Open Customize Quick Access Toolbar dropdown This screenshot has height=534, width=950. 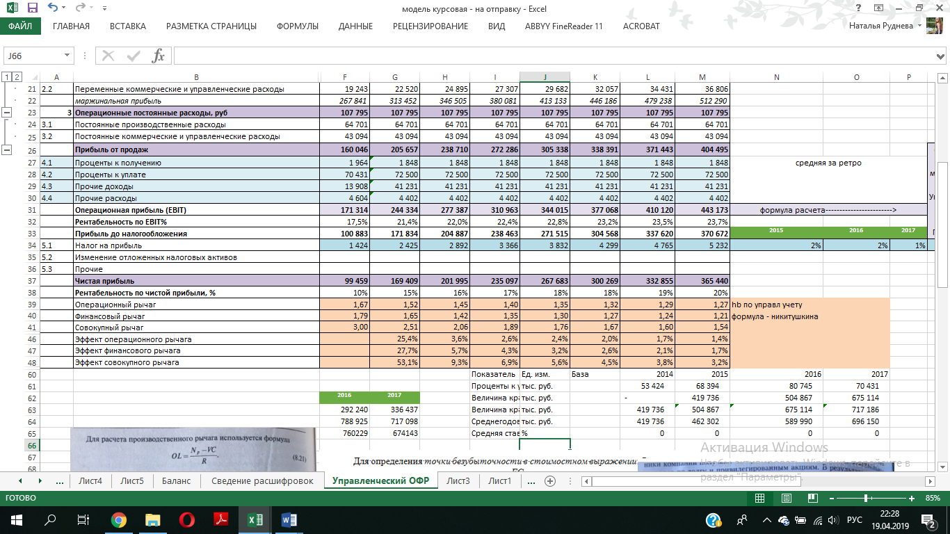105,8
